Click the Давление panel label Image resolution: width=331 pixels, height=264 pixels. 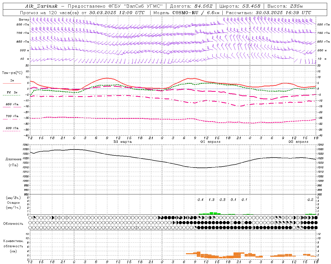coord(13,159)
